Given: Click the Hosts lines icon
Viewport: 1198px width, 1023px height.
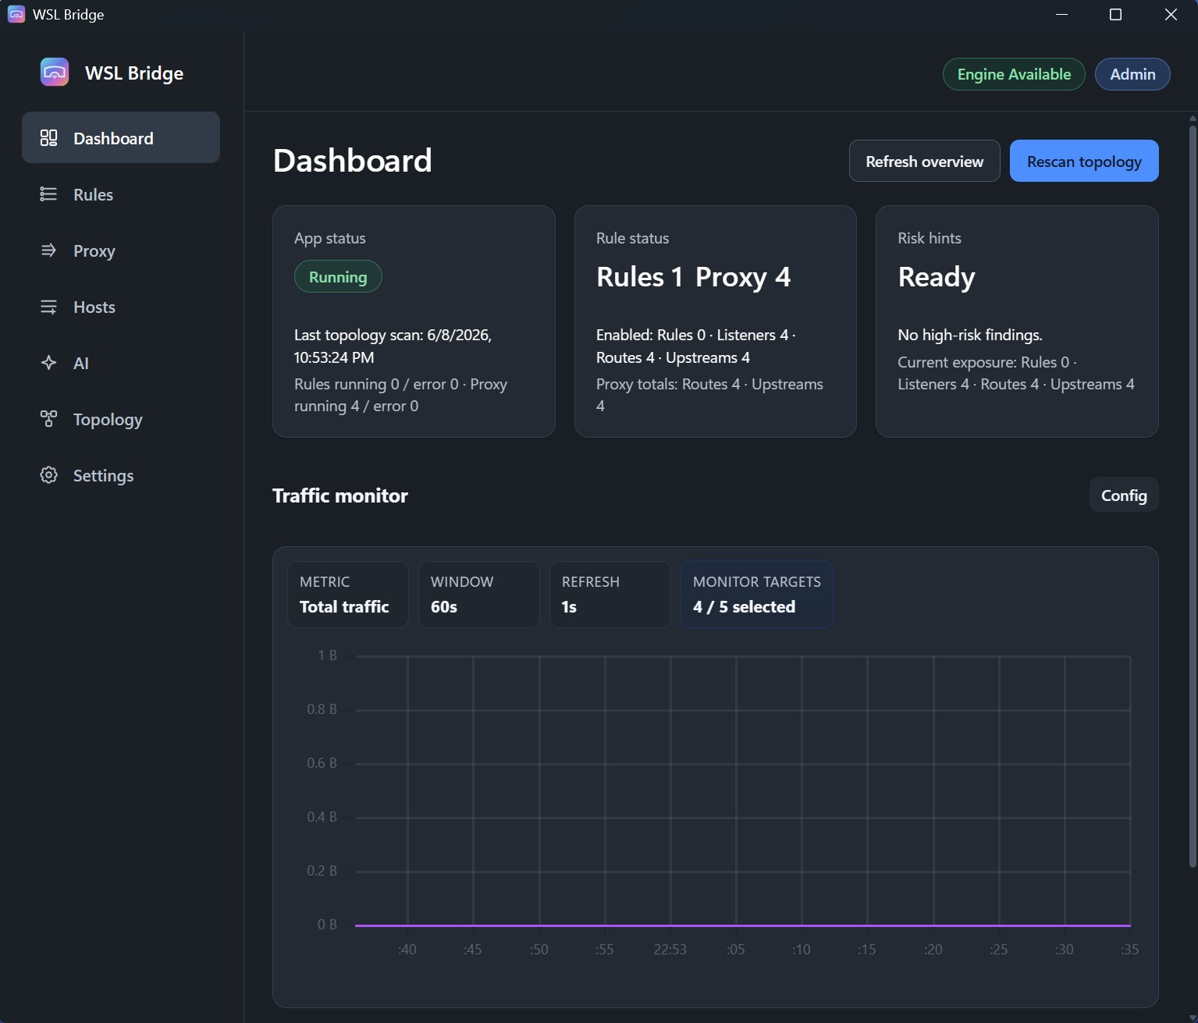Looking at the screenshot, I should pyautogui.click(x=48, y=307).
